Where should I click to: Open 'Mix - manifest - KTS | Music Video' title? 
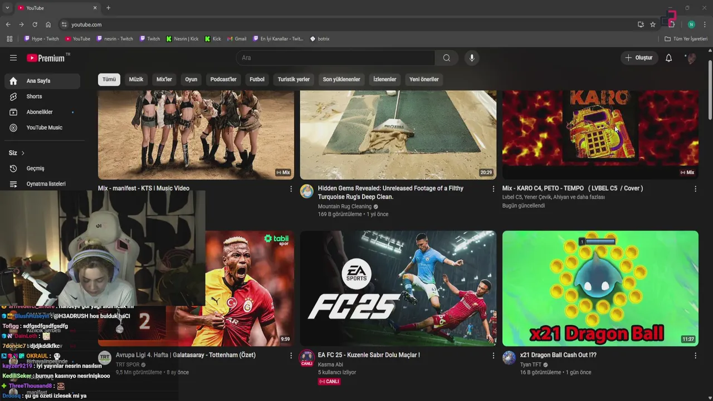(144, 188)
